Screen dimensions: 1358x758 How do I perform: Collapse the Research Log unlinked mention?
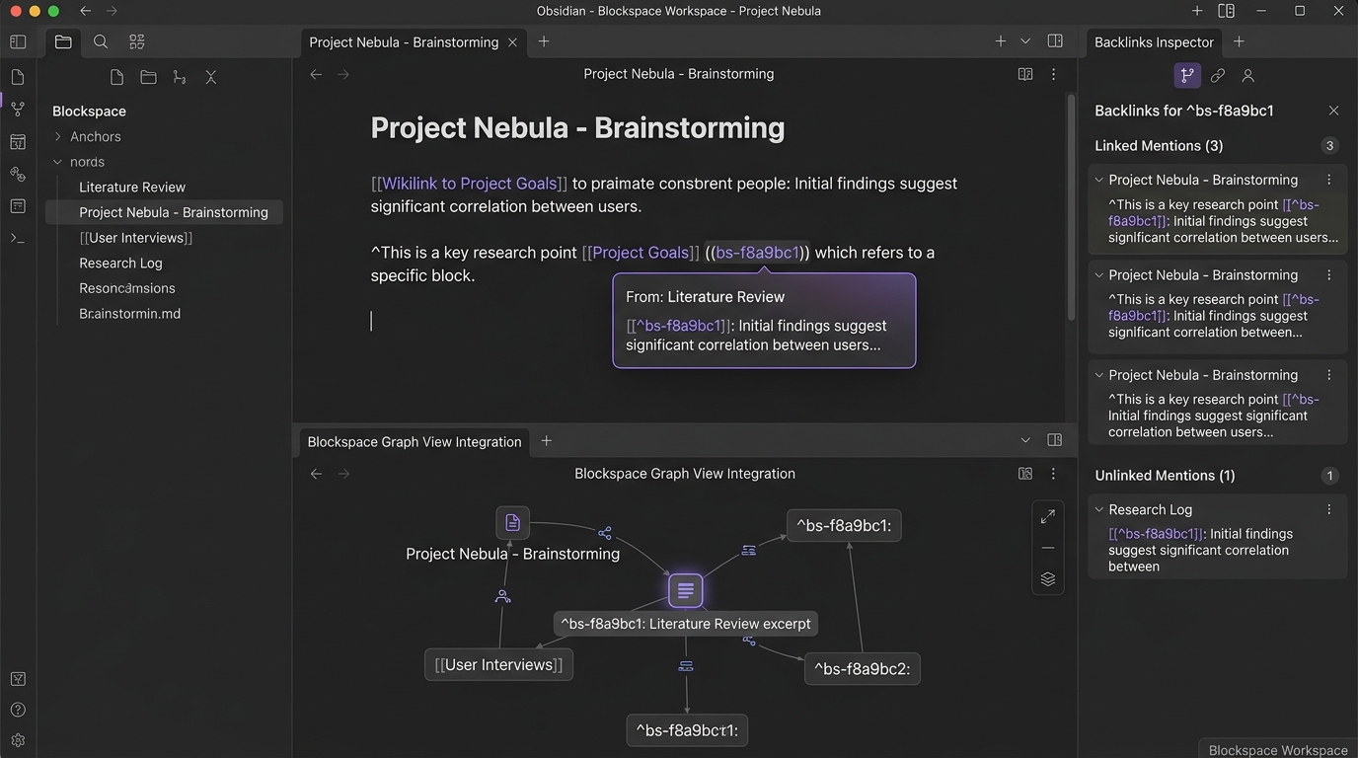point(1098,509)
